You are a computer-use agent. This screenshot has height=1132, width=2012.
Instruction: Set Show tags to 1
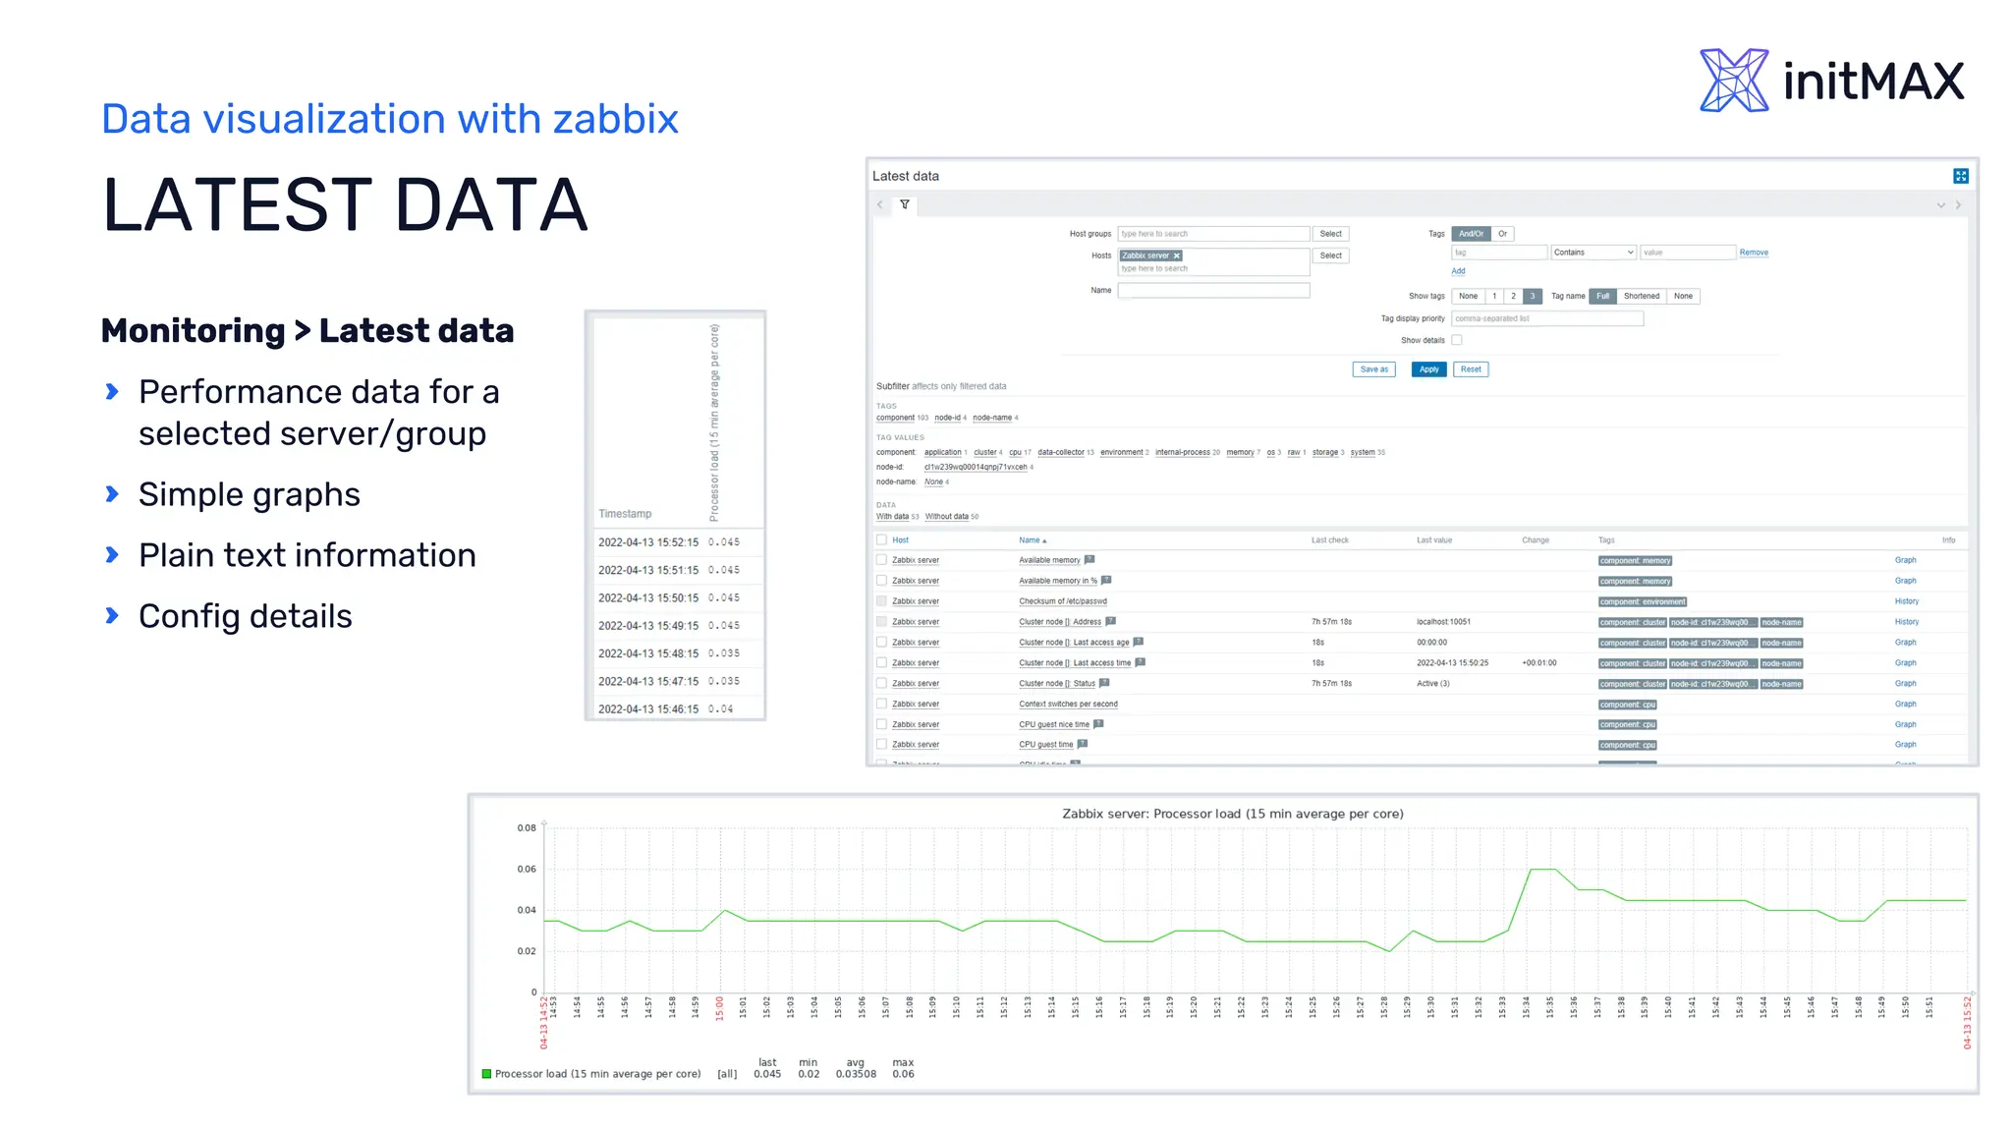[x=1494, y=296]
